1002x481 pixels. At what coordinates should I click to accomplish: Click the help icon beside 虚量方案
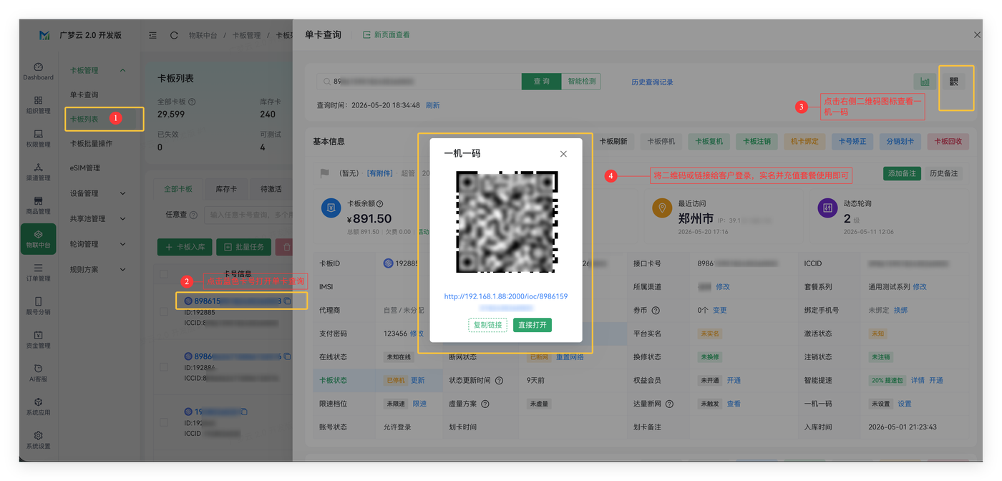coord(485,404)
